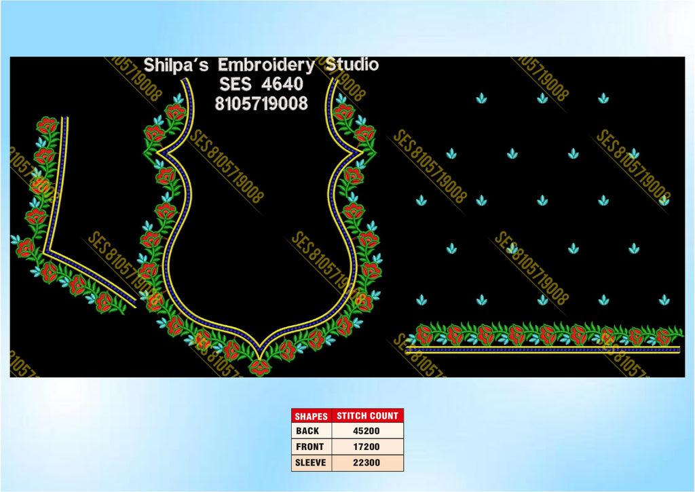Click the 'STITCH COUNT' table header
The image size is (695, 492).
[x=367, y=416]
